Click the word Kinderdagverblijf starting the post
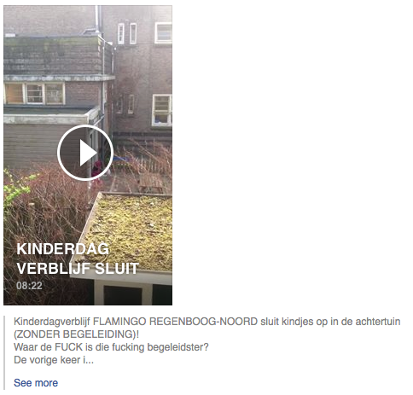Viewport: 413px width, 395px height. coord(52,322)
